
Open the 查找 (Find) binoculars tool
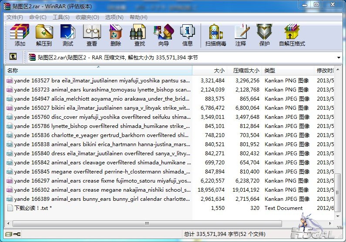[x=139, y=36]
